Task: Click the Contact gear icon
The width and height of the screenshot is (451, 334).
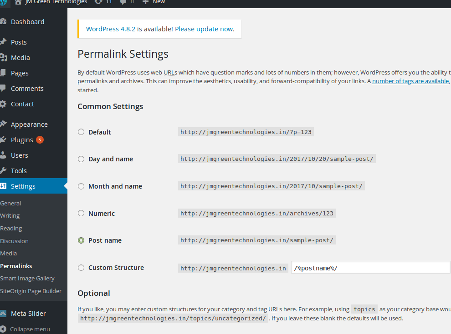Action: click(3, 104)
